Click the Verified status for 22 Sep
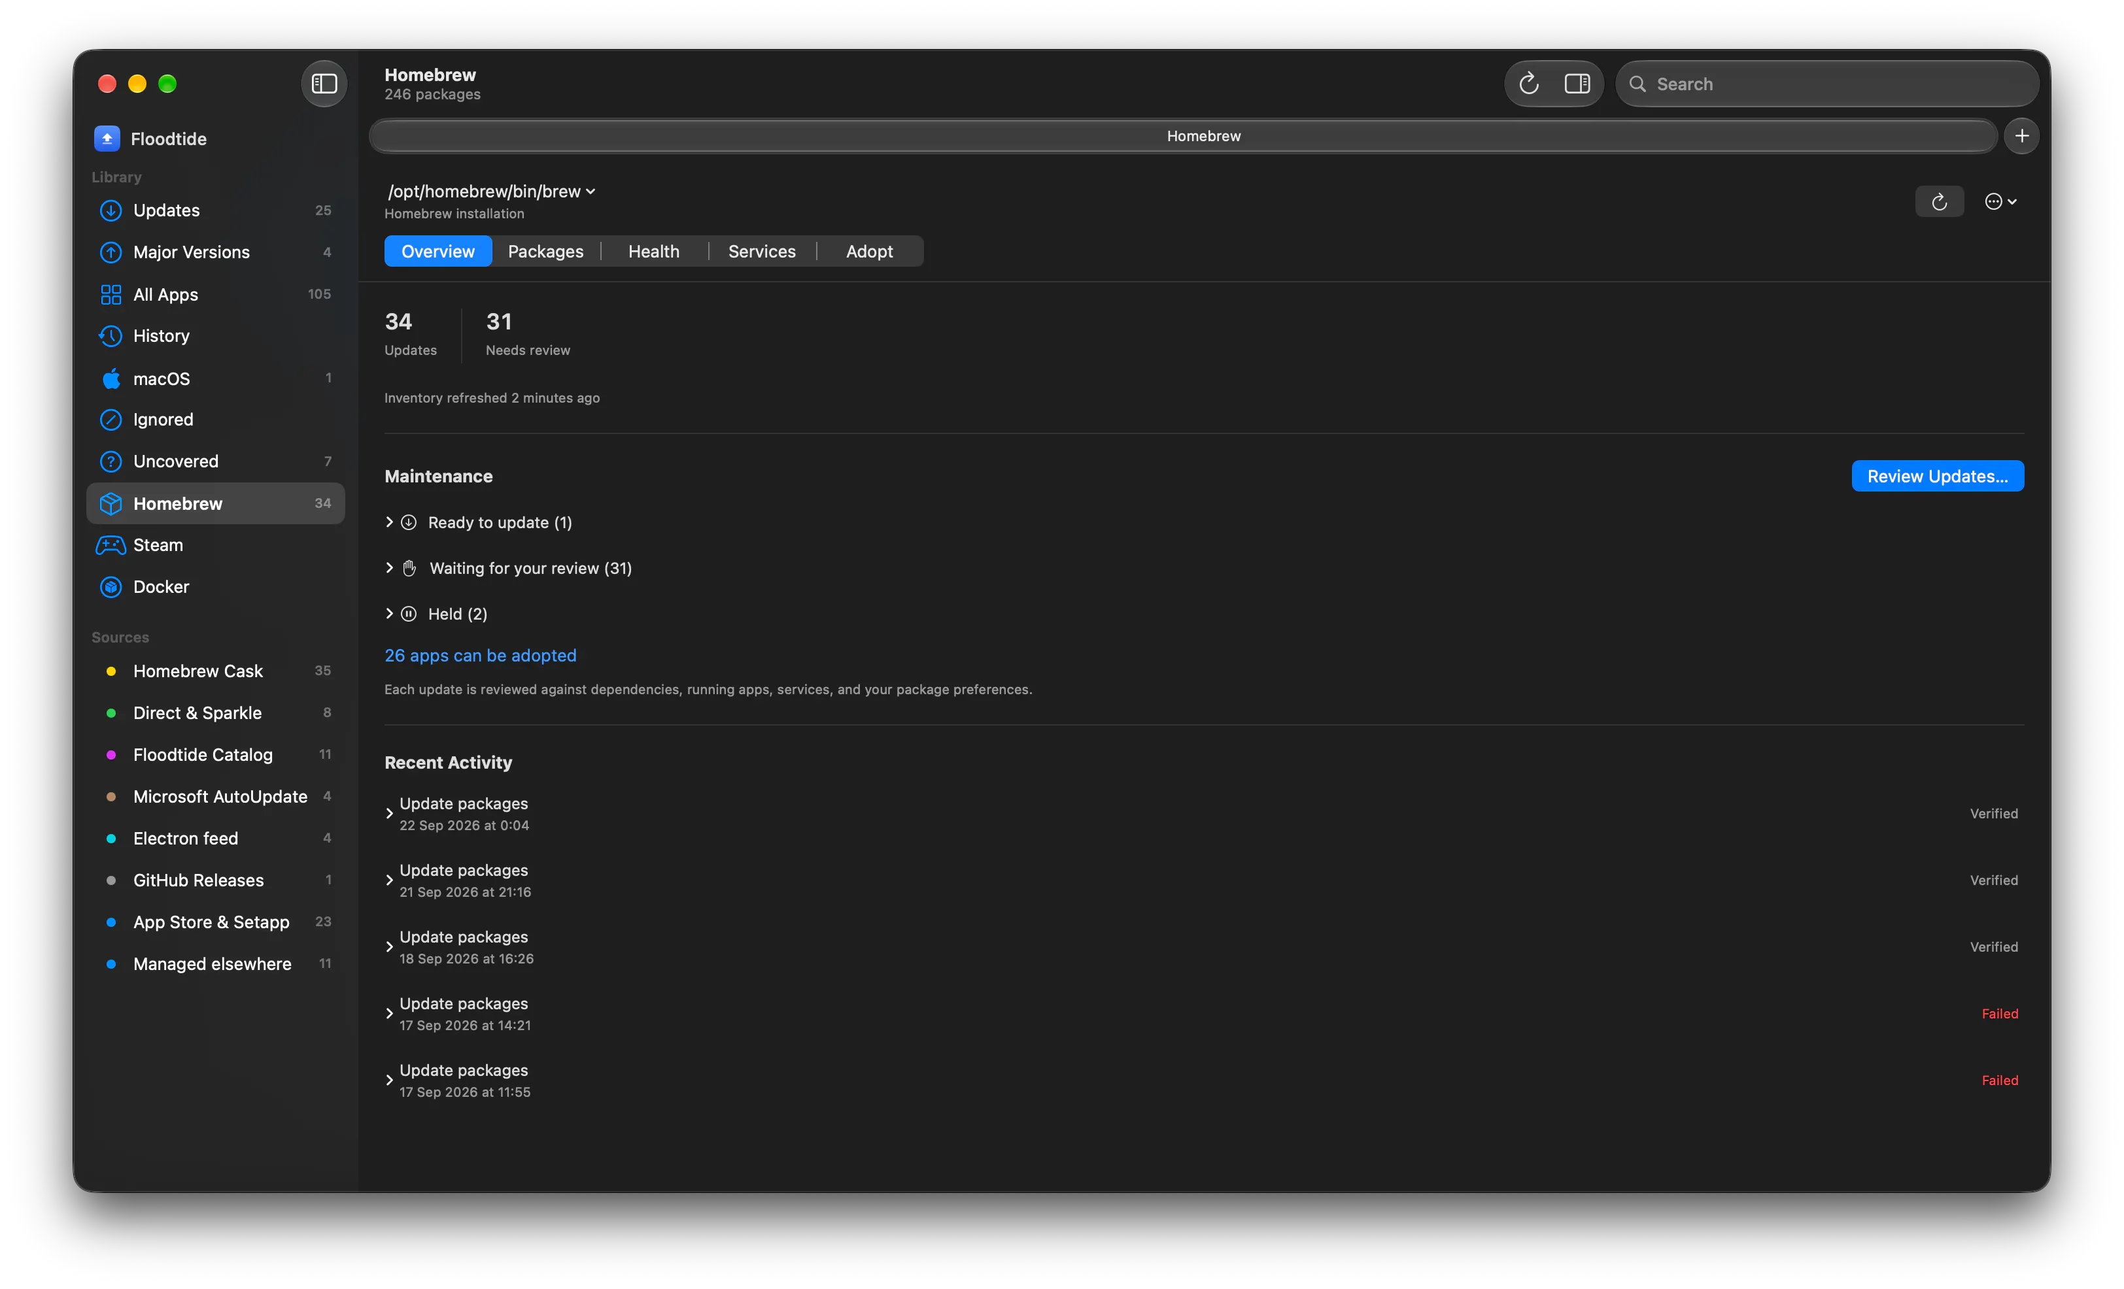Image resolution: width=2124 pixels, height=1289 pixels. click(x=1994, y=813)
